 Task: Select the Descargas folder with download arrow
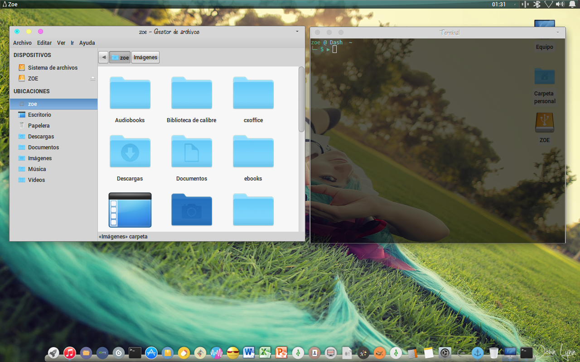click(x=130, y=158)
